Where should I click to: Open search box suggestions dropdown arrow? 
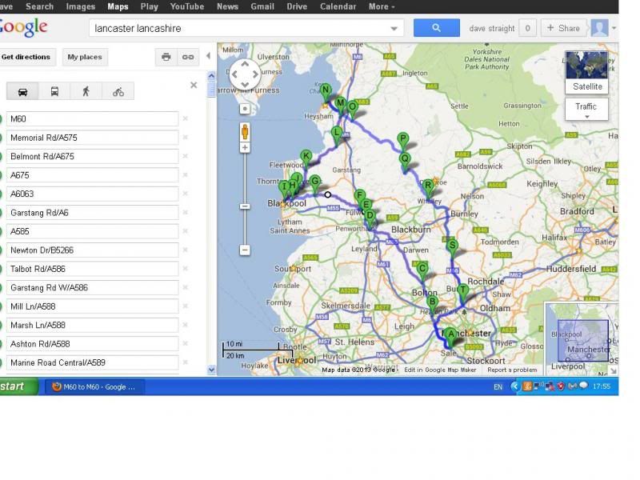[x=394, y=29]
